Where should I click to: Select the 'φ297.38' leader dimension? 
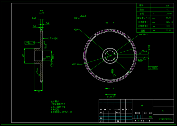click(x=76, y=65)
